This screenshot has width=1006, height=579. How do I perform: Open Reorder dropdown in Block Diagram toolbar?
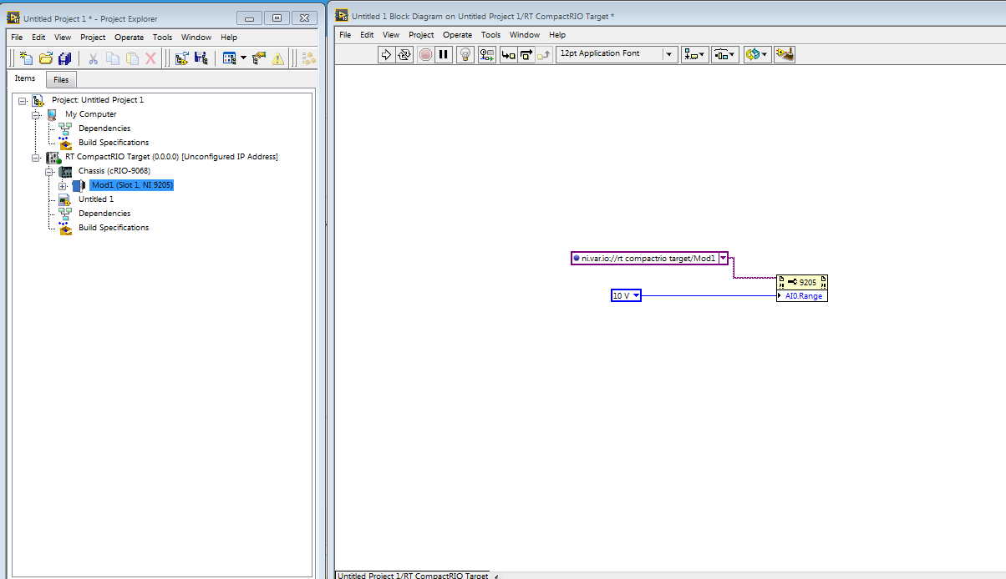pos(756,54)
